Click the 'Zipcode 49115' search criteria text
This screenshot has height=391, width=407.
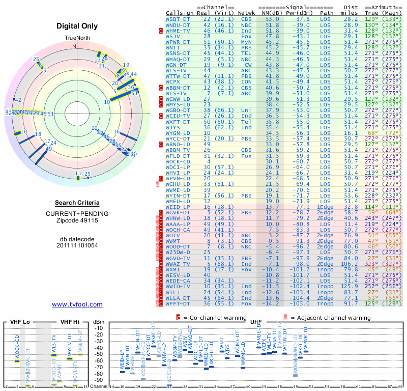click(x=77, y=220)
